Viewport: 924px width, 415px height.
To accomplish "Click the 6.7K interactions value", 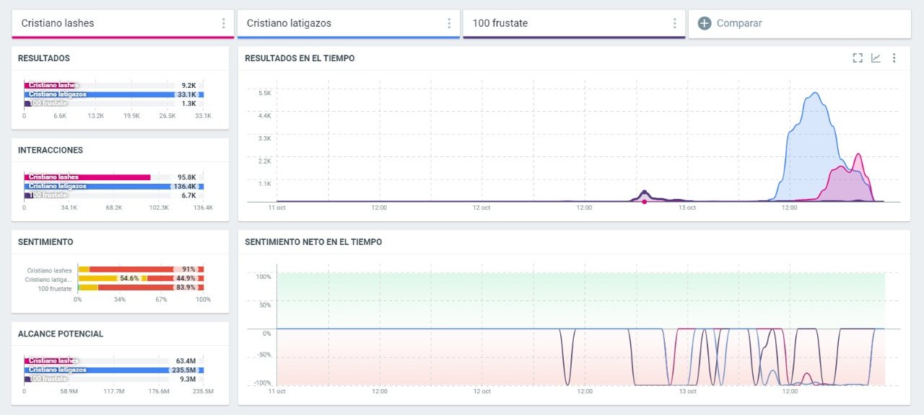I will (x=188, y=195).
